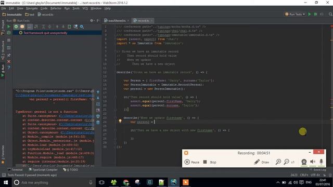333x187 pixels.
Task: Stop the screen recording
Action: tap(210, 162)
